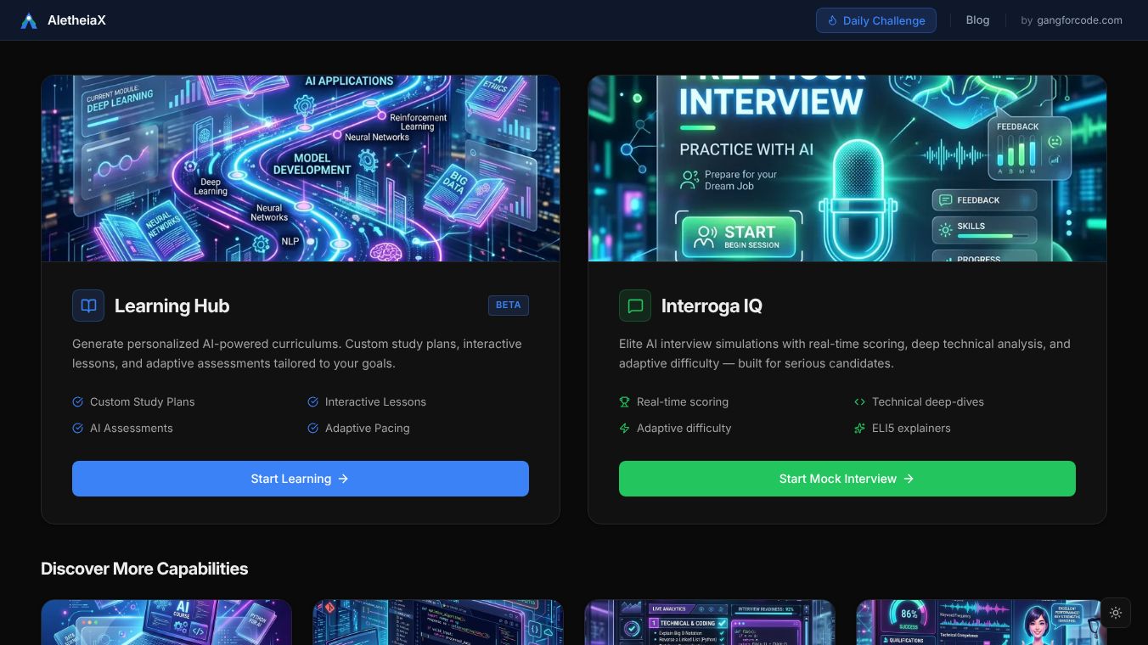The height and width of the screenshot is (645, 1148).
Task: Open the Blog menu link
Action: [977, 20]
